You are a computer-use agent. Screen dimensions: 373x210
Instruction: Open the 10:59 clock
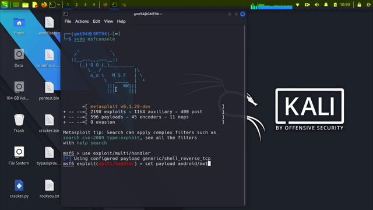pyautogui.click(x=345, y=5)
